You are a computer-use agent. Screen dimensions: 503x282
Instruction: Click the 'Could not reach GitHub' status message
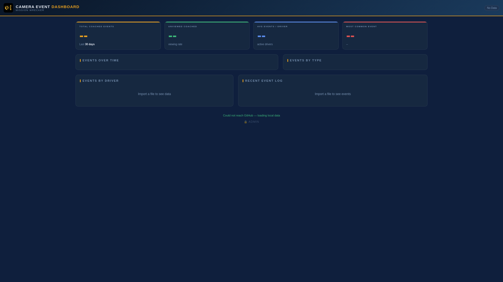(251, 116)
